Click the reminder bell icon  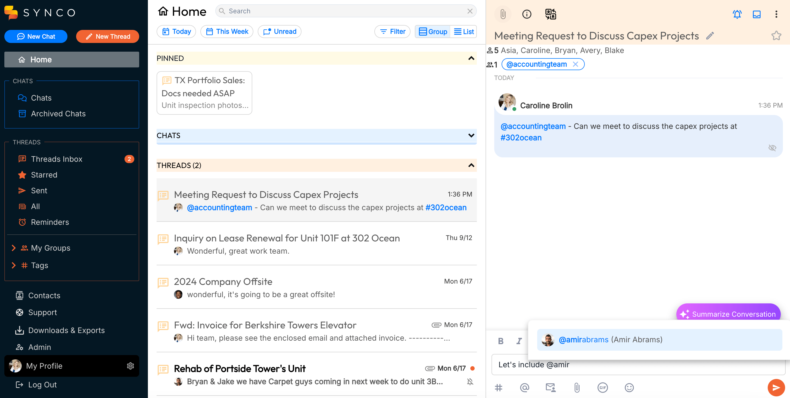(737, 14)
